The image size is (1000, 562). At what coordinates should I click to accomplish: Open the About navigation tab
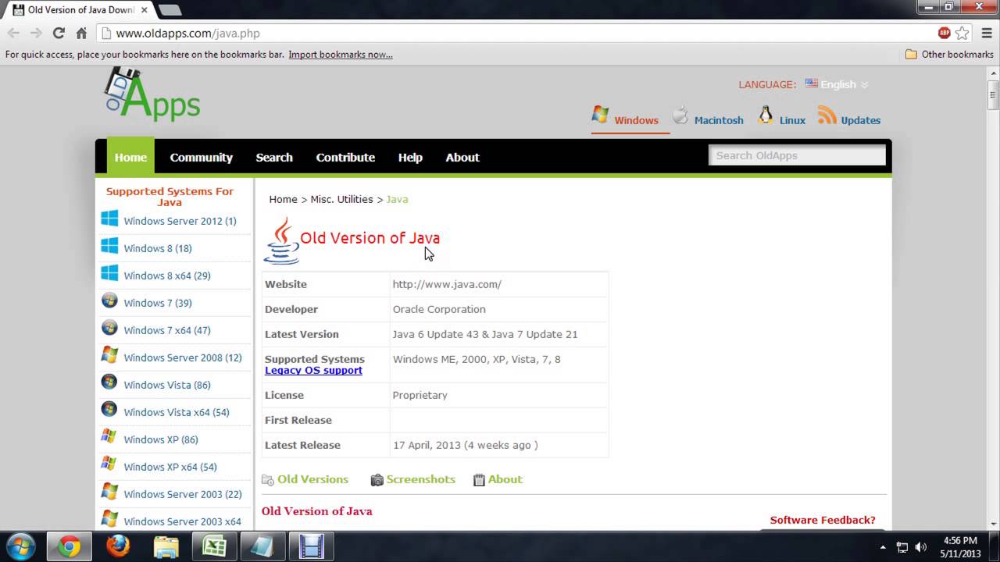pos(462,157)
